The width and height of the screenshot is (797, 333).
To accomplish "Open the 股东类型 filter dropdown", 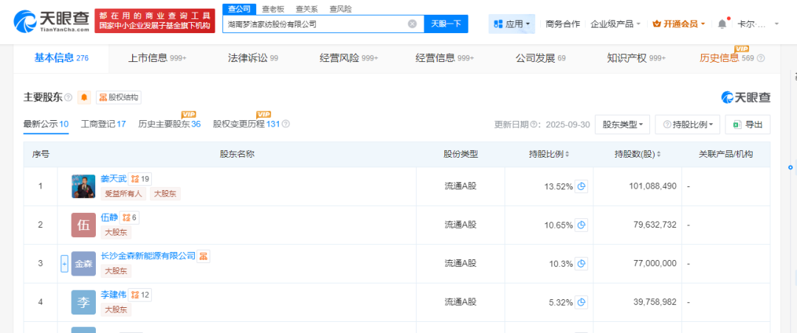I will [622, 125].
